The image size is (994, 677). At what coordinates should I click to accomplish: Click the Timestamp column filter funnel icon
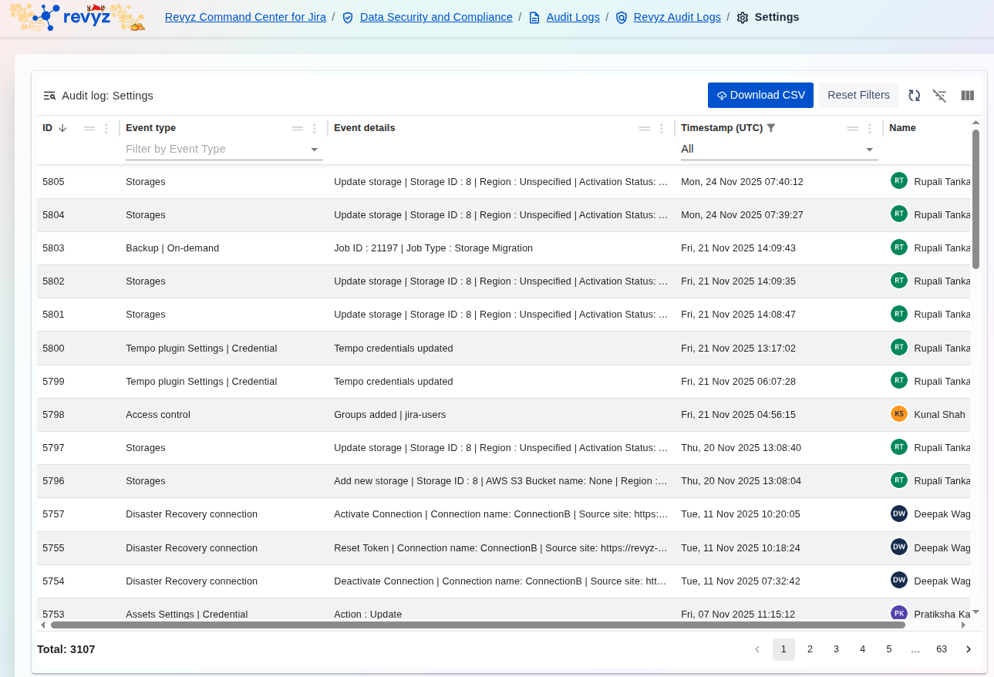pos(770,128)
